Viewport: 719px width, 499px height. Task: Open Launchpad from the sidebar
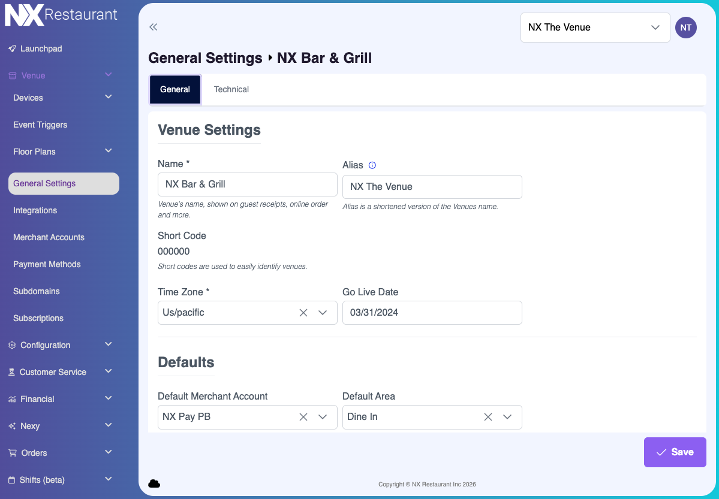tap(41, 49)
